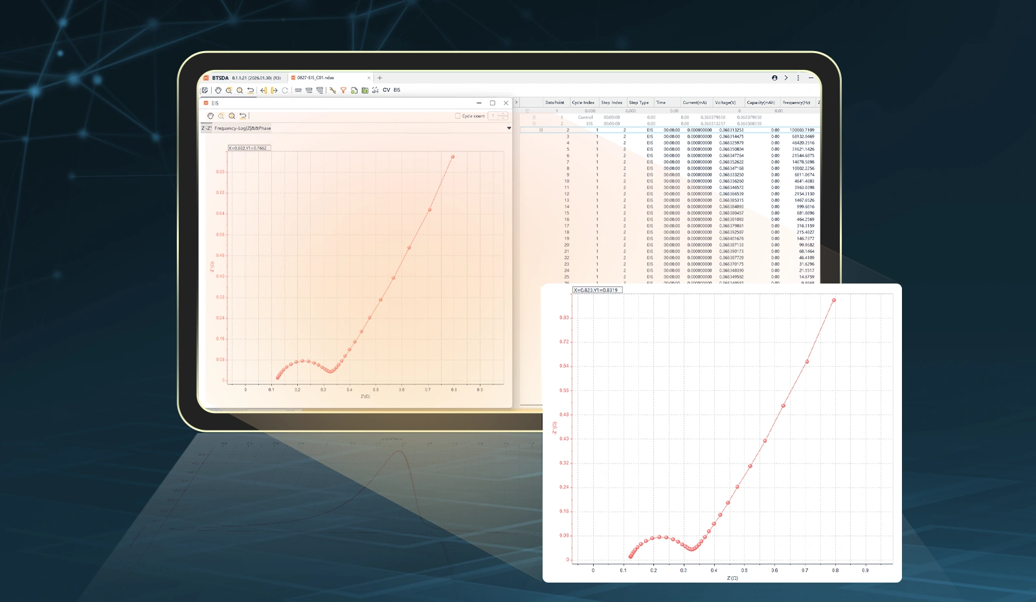1036x602 pixels.
Task: Click the save icon in main toolbar
Action: tap(205, 91)
